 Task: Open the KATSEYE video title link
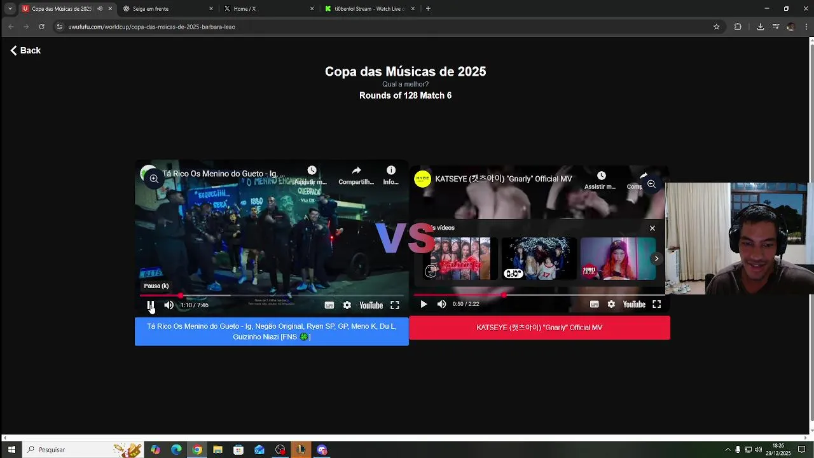tap(503, 179)
